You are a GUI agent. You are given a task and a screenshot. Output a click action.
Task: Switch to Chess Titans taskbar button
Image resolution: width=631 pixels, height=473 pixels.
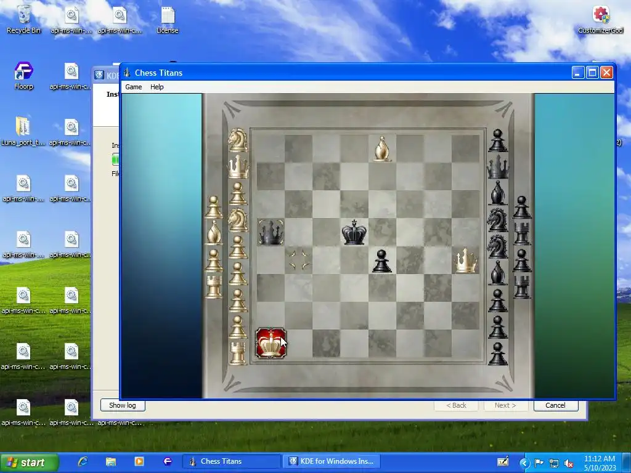pos(232,461)
